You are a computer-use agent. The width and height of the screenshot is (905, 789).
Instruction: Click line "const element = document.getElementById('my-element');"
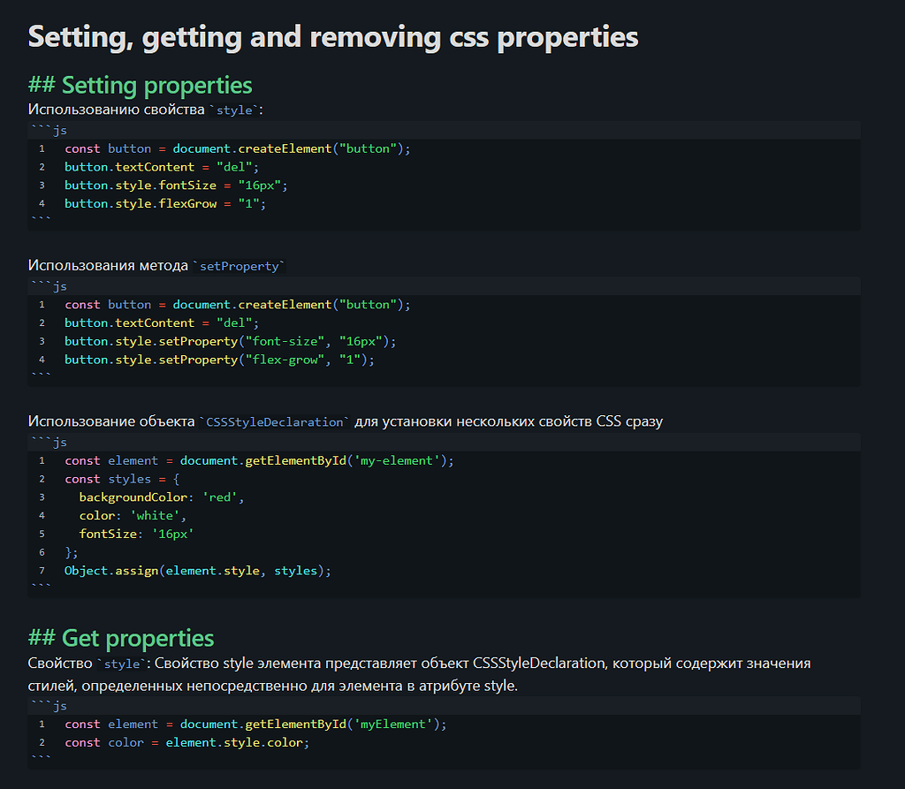(x=259, y=460)
